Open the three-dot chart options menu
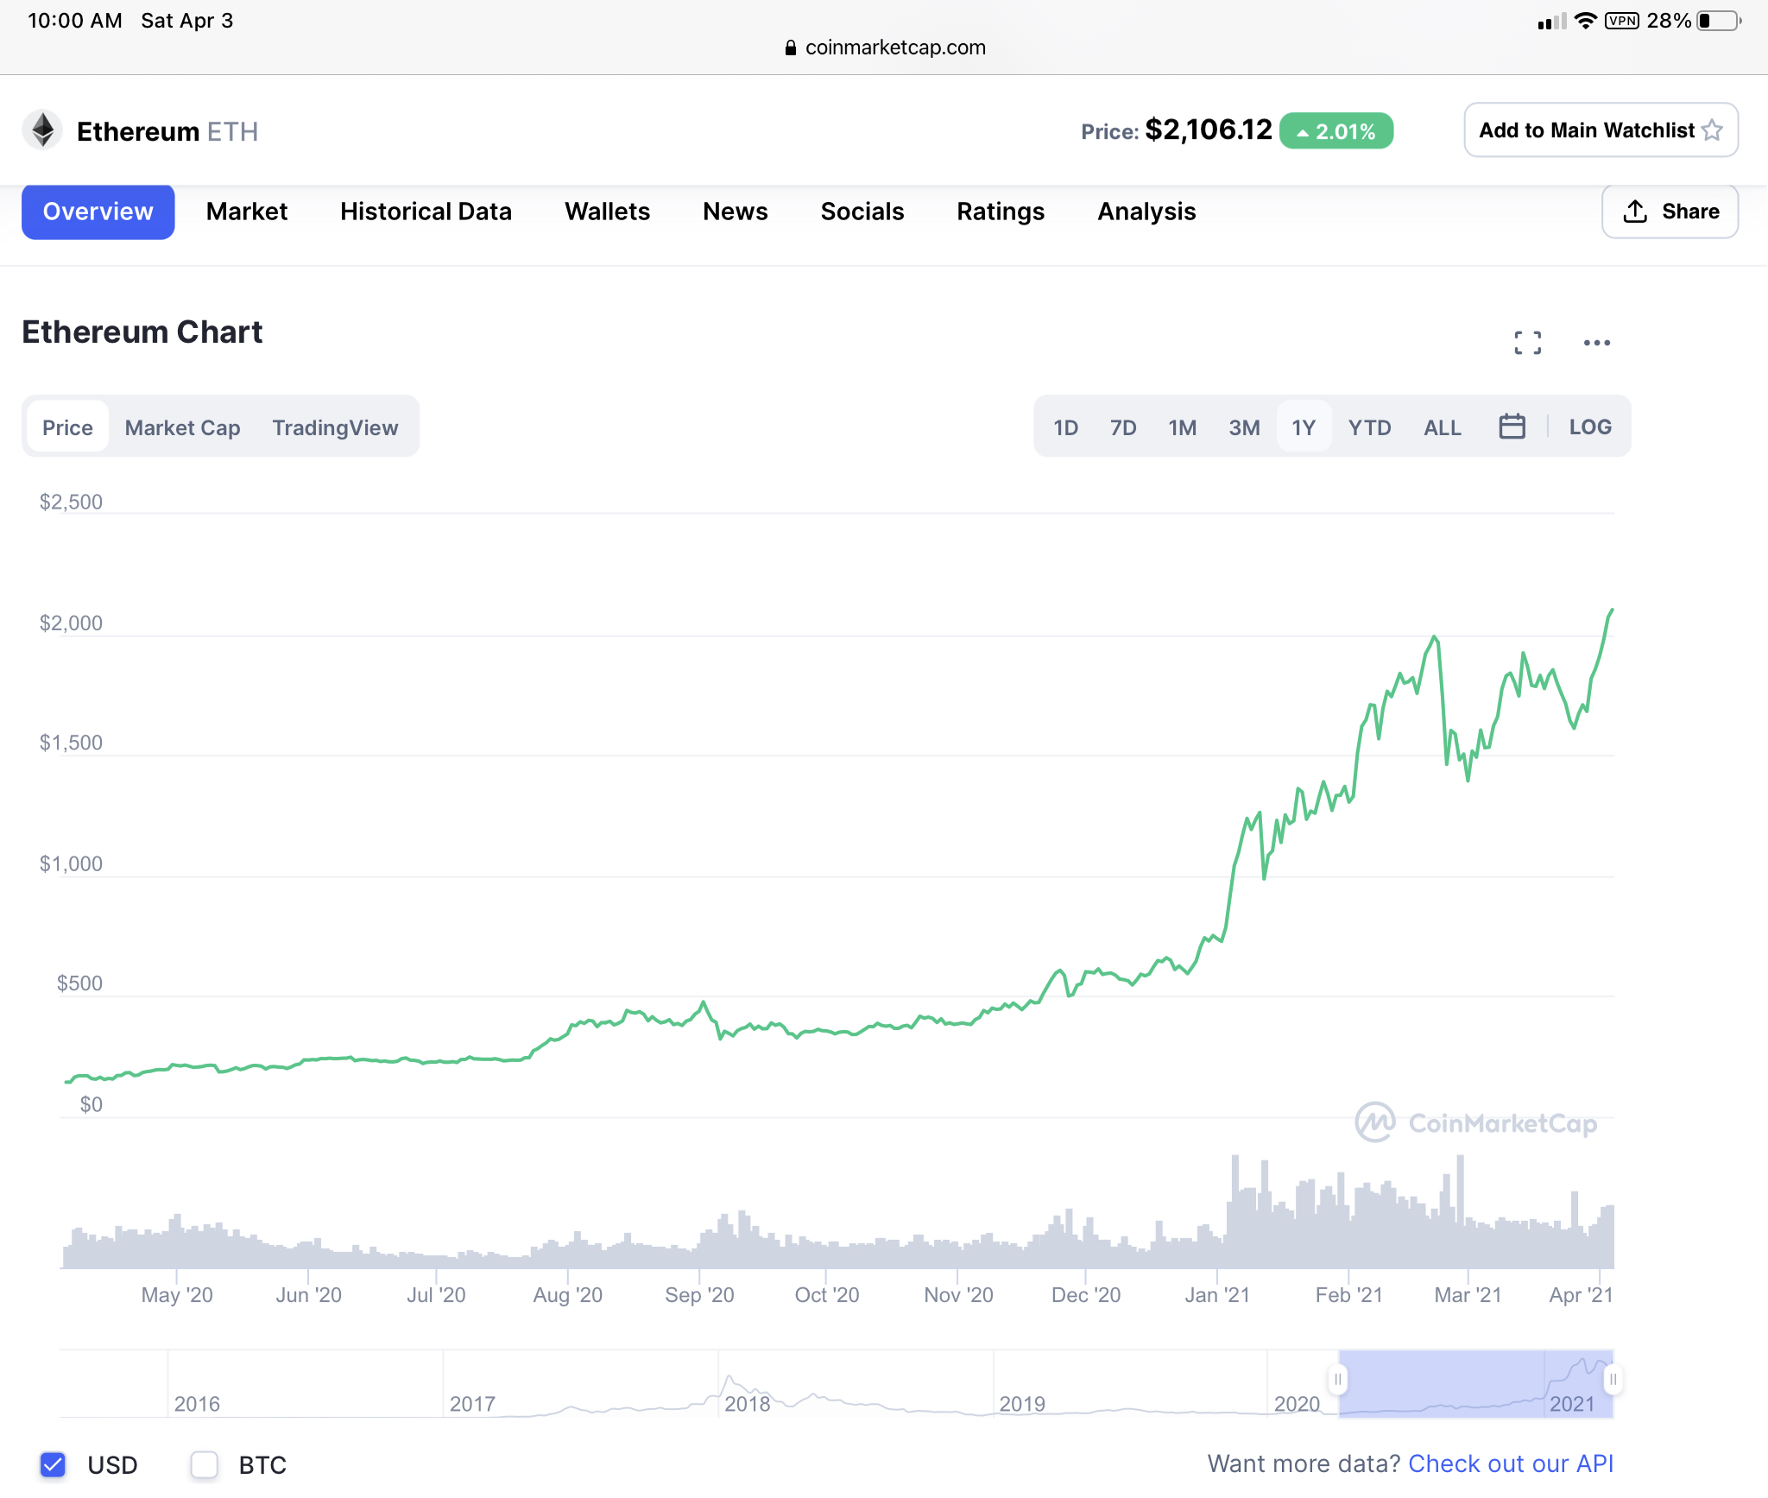The image size is (1768, 1498). (x=1596, y=343)
